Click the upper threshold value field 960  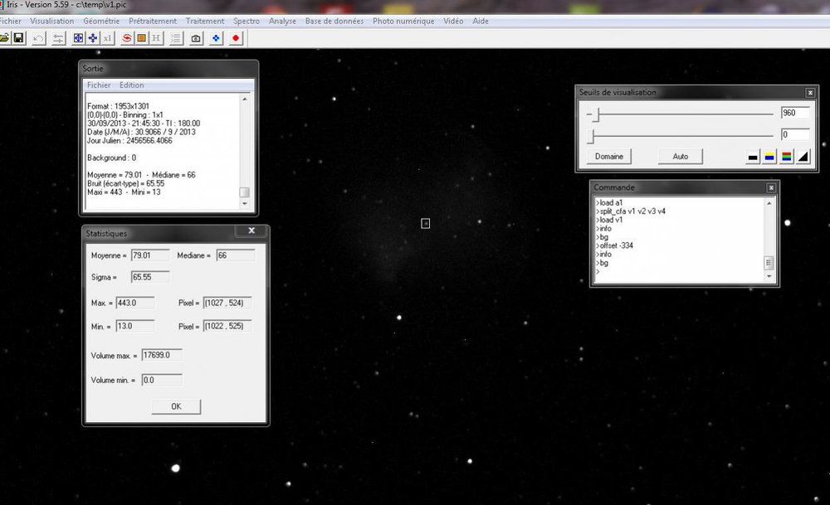point(795,113)
